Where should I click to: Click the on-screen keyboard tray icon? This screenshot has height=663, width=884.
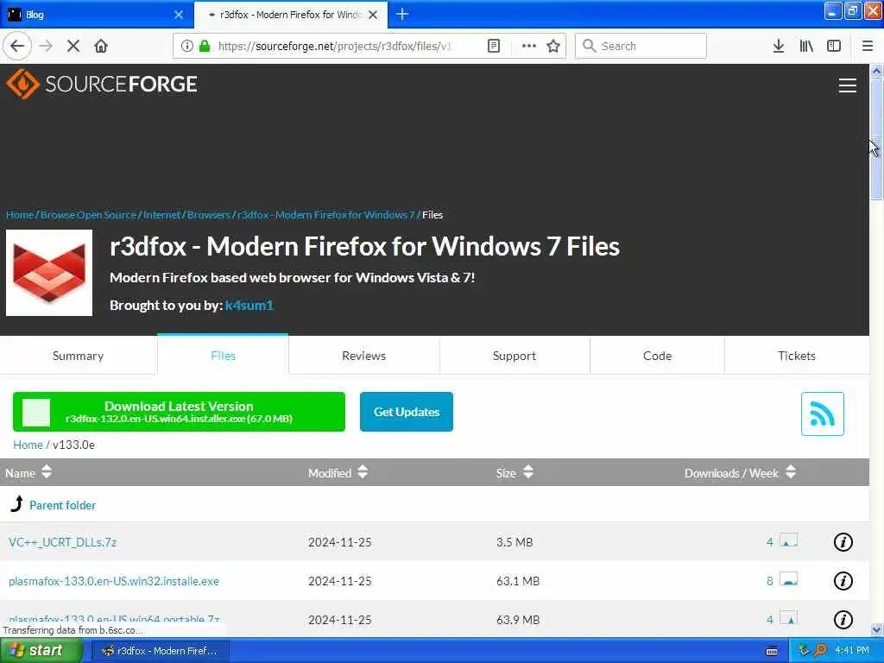(x=772, y=651)
